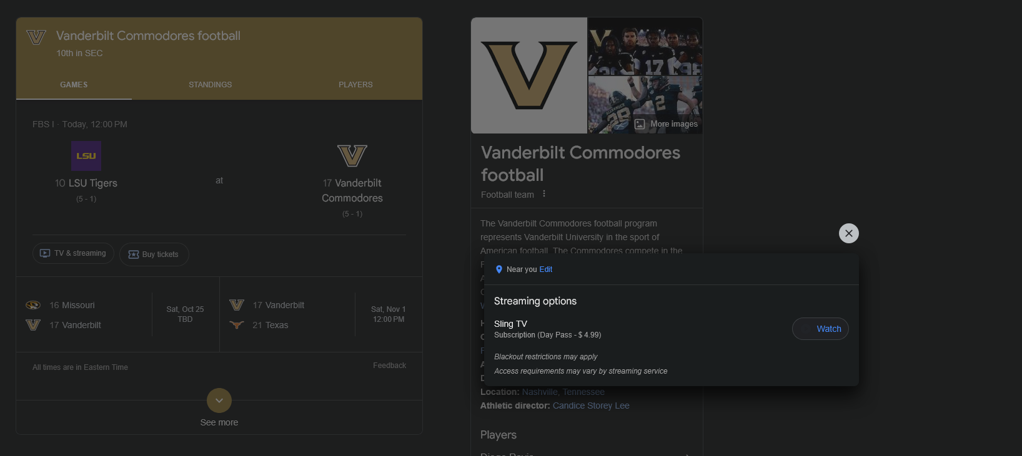Open TV & streaming options
This screenshot has width=1022, height=456.
pyautogui.click(x=73, y=253)
